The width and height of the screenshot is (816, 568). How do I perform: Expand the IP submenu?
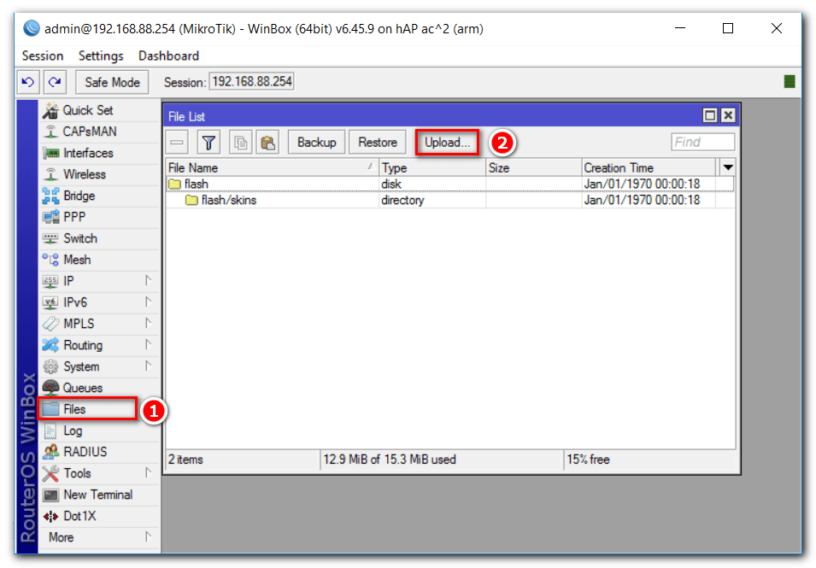coord(94,281)
